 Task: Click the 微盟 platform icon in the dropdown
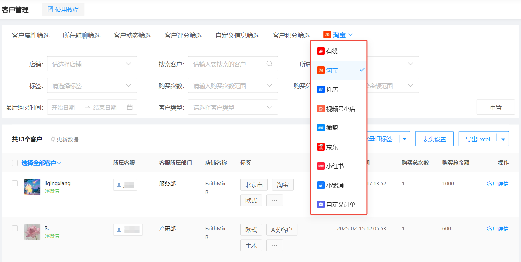tap(321, 128)
